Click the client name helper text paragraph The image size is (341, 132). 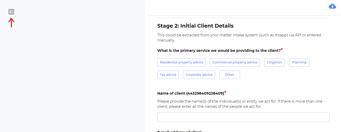pos(240,104)
